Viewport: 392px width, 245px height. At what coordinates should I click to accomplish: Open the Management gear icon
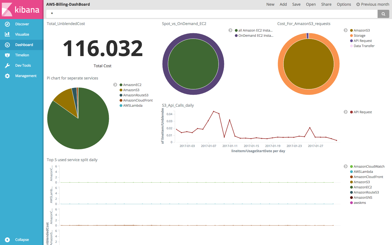point(7,76)
